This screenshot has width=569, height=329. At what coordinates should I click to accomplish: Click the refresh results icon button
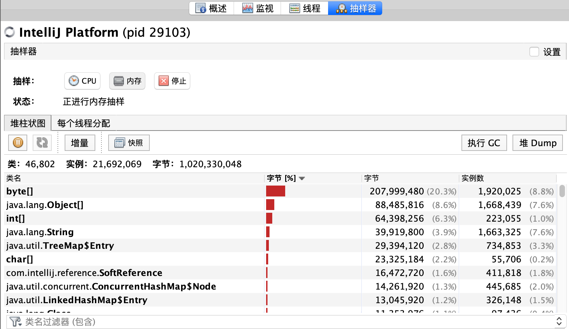[x=42, y=143]
